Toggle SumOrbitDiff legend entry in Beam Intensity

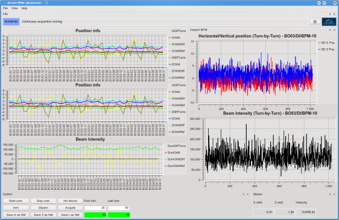point(175,159)
